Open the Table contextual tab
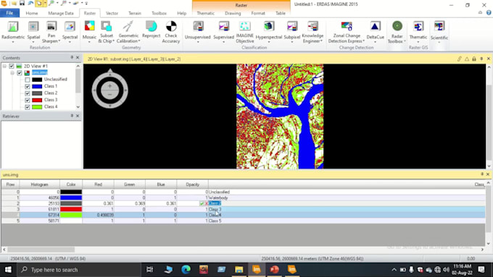The image size is (493, 277). [281, 13]
